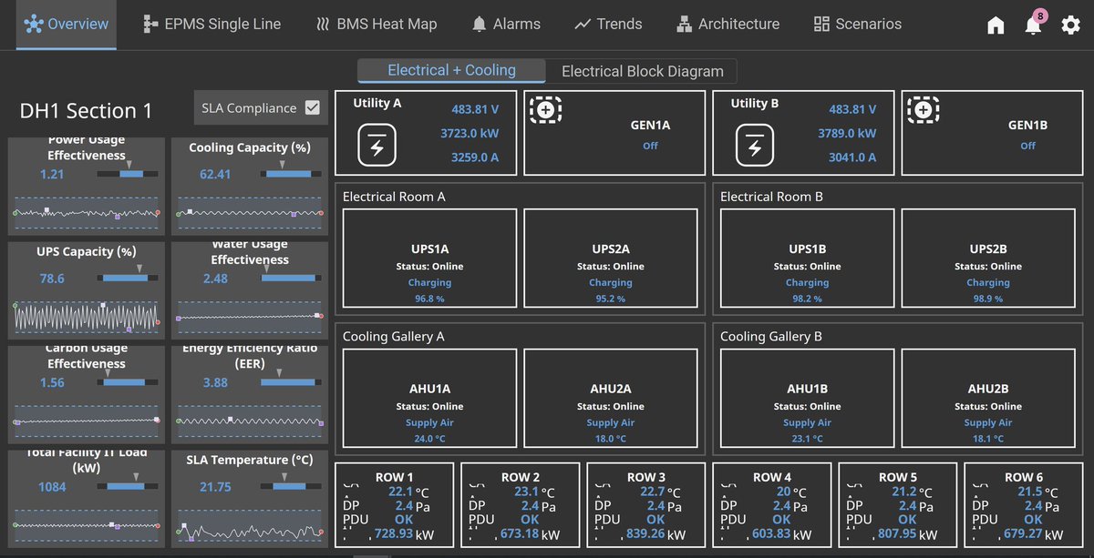This screenshot has width=1094, height=558.
Task: Toggle the SLA Compliance checkbox
Action: pyautogui.click(x=313, y=107)
